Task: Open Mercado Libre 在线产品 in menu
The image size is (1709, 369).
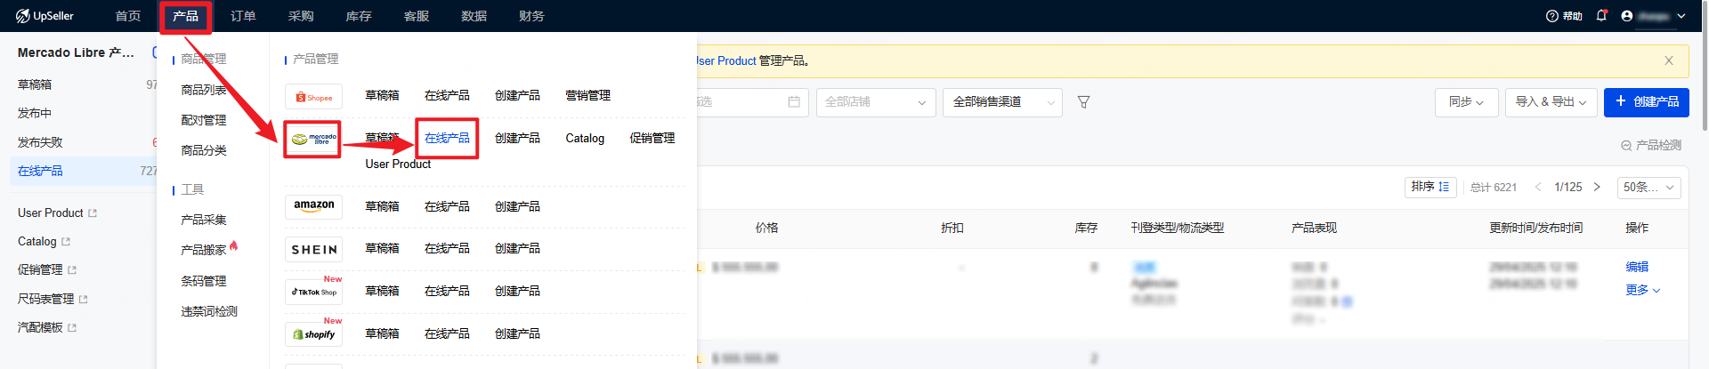Action: pos(447,139)
